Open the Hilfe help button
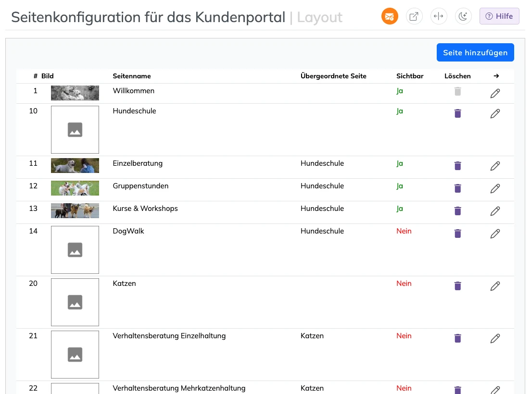The width and height of the screenshot is (531, 394). pyautogui.click(x=499, y=16)
